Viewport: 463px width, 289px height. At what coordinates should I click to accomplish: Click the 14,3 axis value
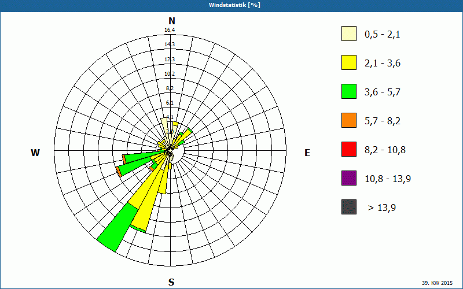tap(170, 45)
